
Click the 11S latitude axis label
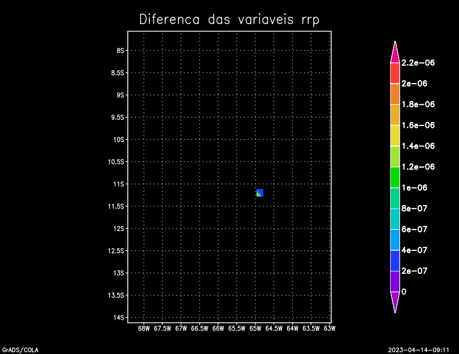click(x=119, y=184)
